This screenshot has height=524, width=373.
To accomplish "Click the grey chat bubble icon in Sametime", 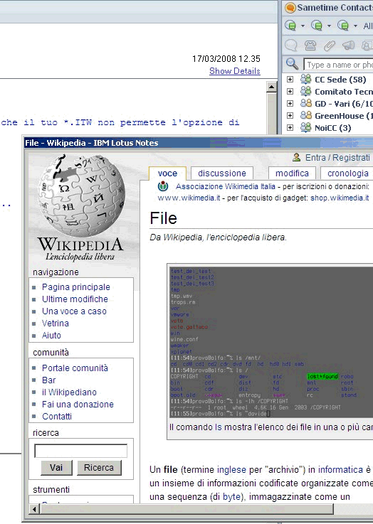I will [291, 46].
